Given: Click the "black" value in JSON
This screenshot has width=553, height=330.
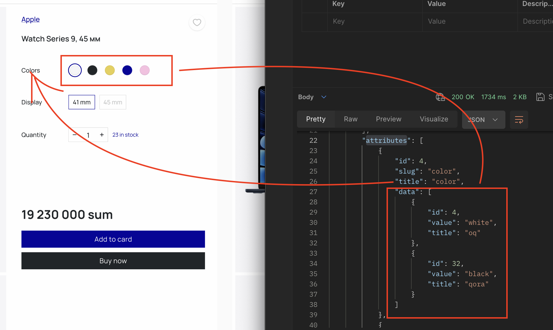Looking at the screenshot, I should pos(479,274).
